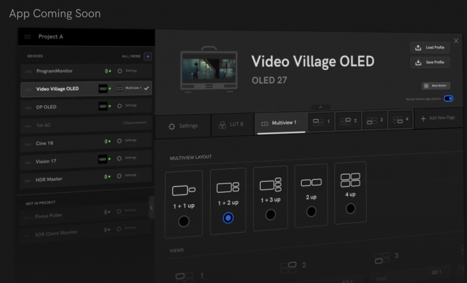Click the 1 + 1 up layout icon
Image resolution: width=467 pixels, height=283 pixels.
tap(184, 188)
